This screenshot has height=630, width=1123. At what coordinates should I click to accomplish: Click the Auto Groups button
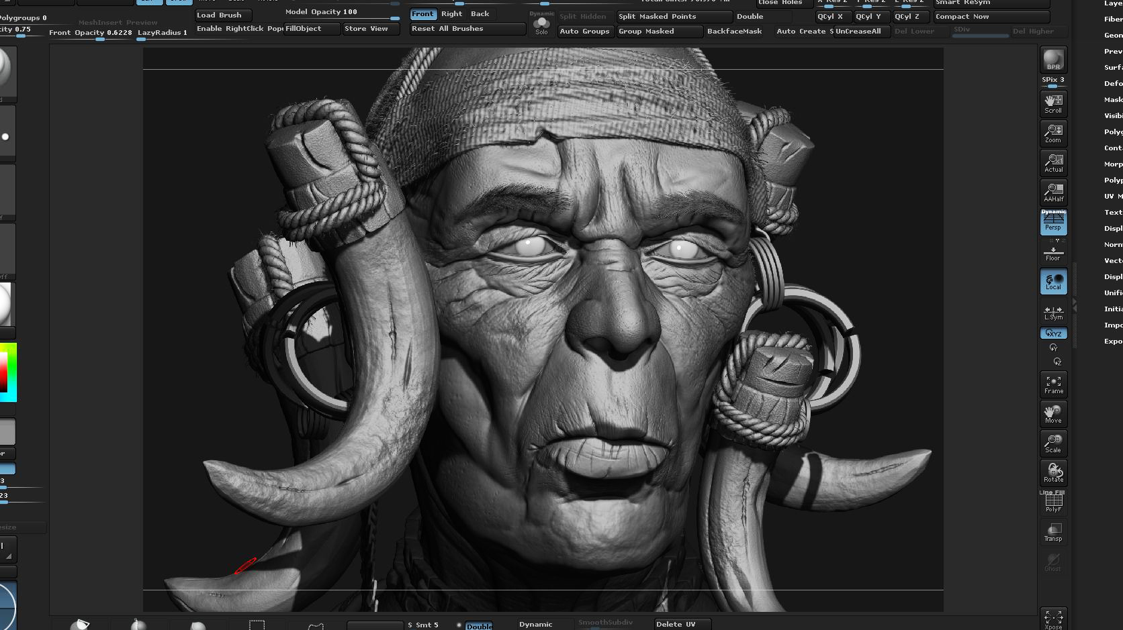[586, 32]
